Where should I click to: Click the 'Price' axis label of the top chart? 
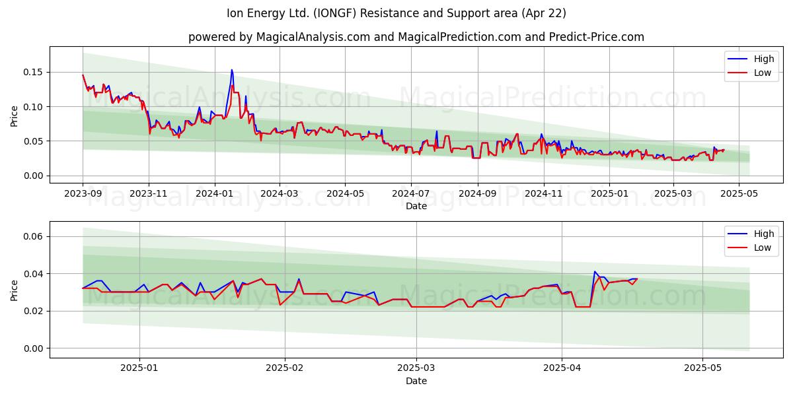(15, 115)
